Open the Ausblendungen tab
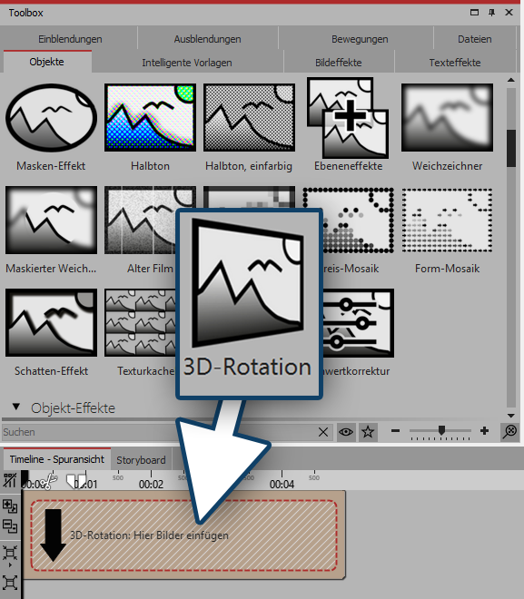Screen dimensions: 524x599 point(208,39)
